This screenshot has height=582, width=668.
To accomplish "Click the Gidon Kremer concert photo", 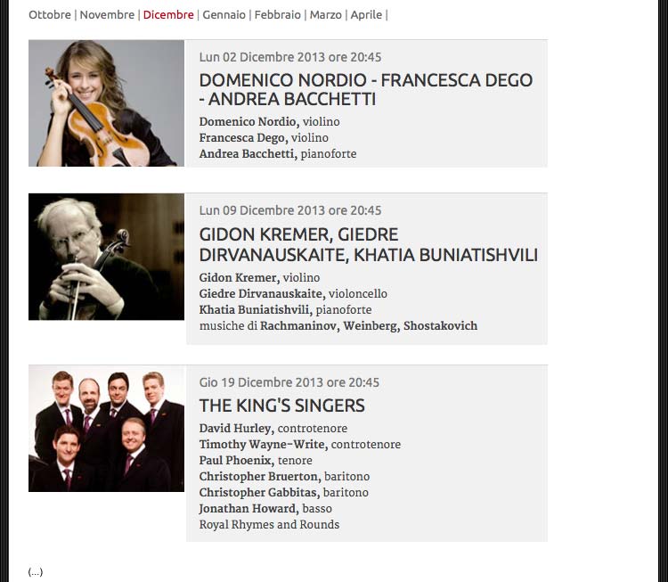I will (107, 257).
